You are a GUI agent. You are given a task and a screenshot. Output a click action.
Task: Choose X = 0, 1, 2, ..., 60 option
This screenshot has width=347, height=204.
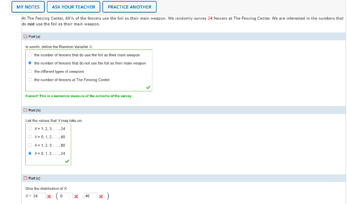[x=30, y=137]
